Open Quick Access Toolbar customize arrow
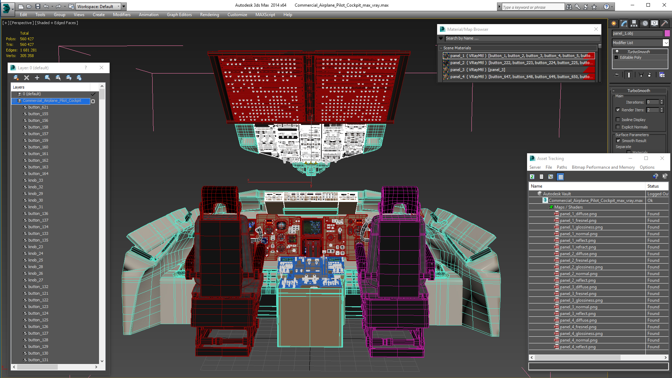This screenshot has width=672, height=378. [x=124, y=6]
